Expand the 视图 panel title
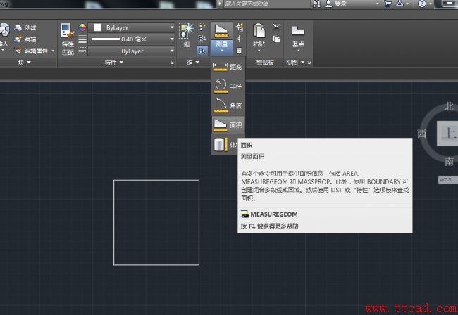458x315 pixels. (295, 63)
